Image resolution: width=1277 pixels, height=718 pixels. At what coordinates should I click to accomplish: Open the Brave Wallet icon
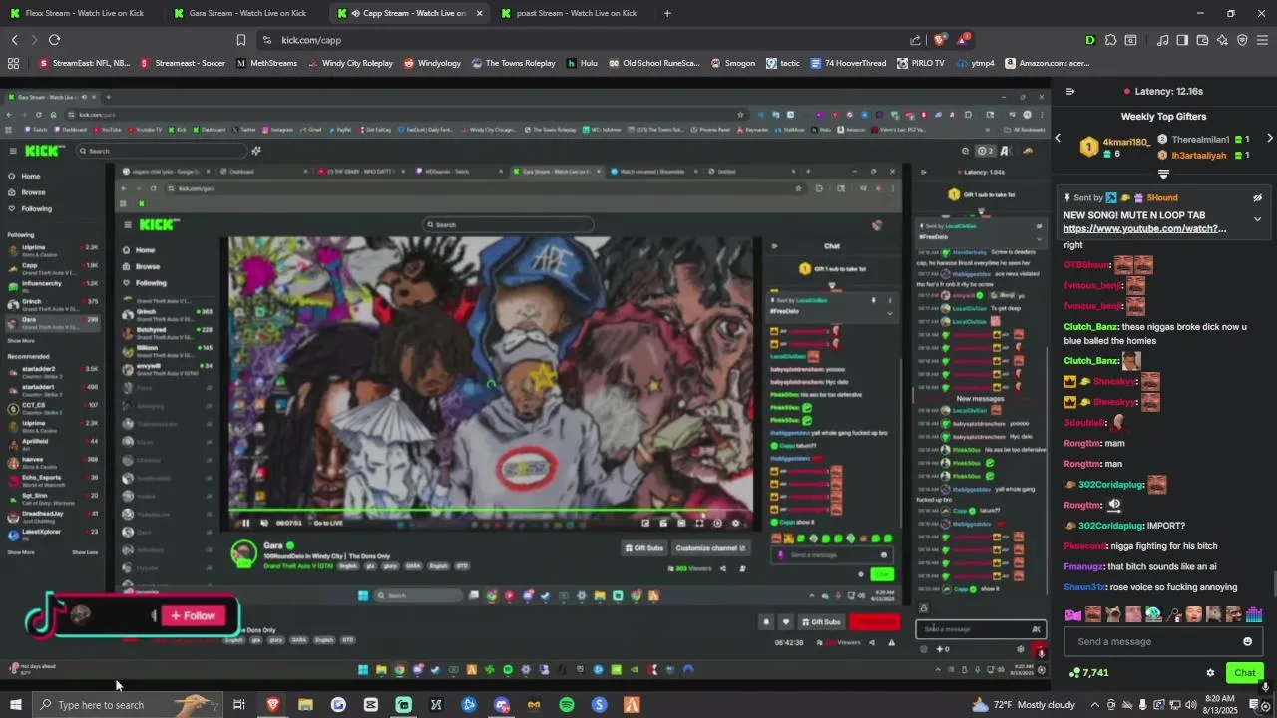[1202, 40]
